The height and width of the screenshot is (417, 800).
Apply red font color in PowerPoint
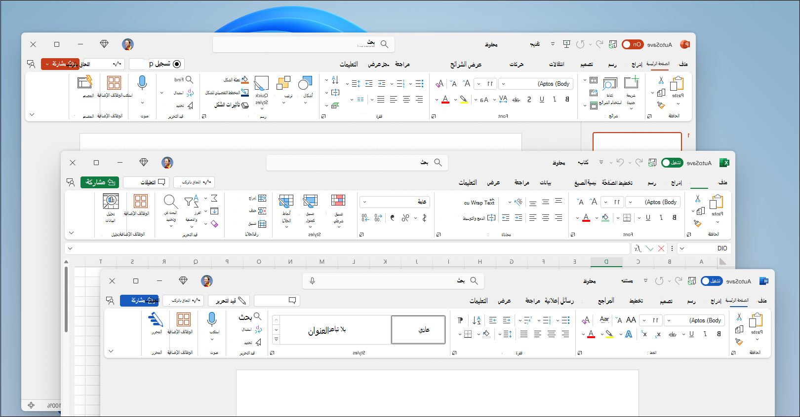coord(445,100)
